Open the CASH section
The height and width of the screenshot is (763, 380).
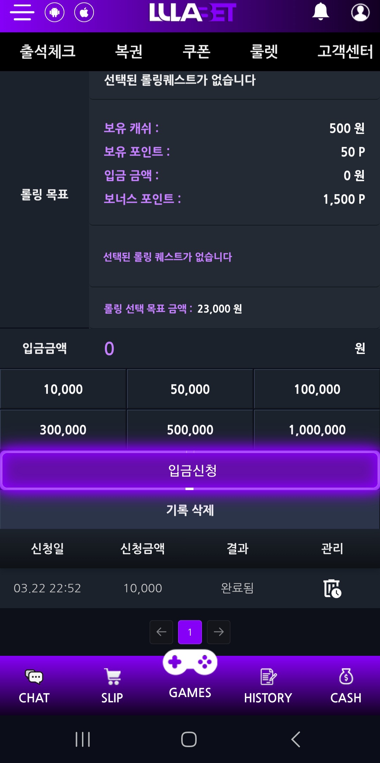(346, 686)
